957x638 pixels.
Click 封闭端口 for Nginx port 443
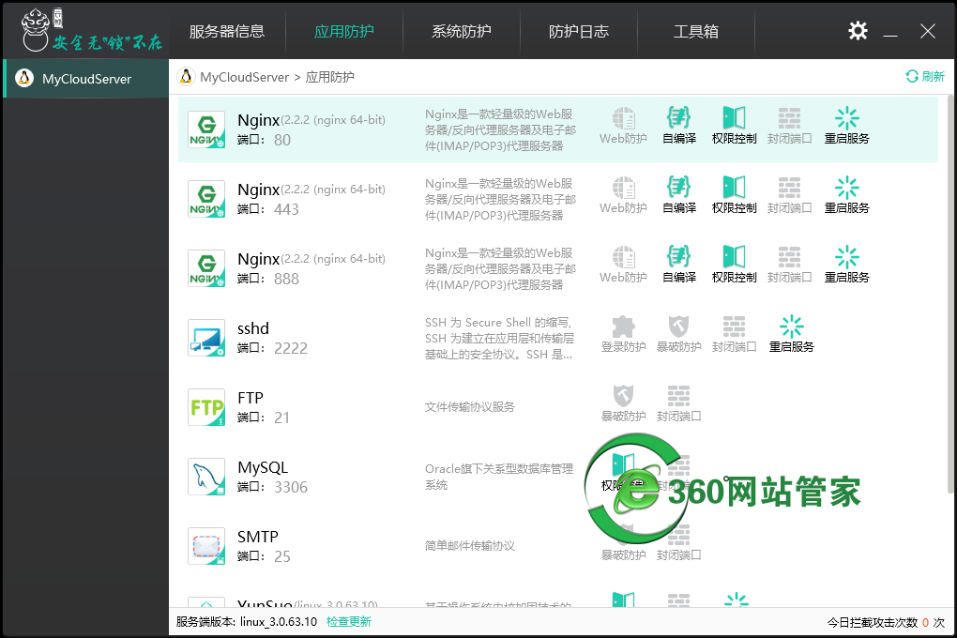click(789, 195)
